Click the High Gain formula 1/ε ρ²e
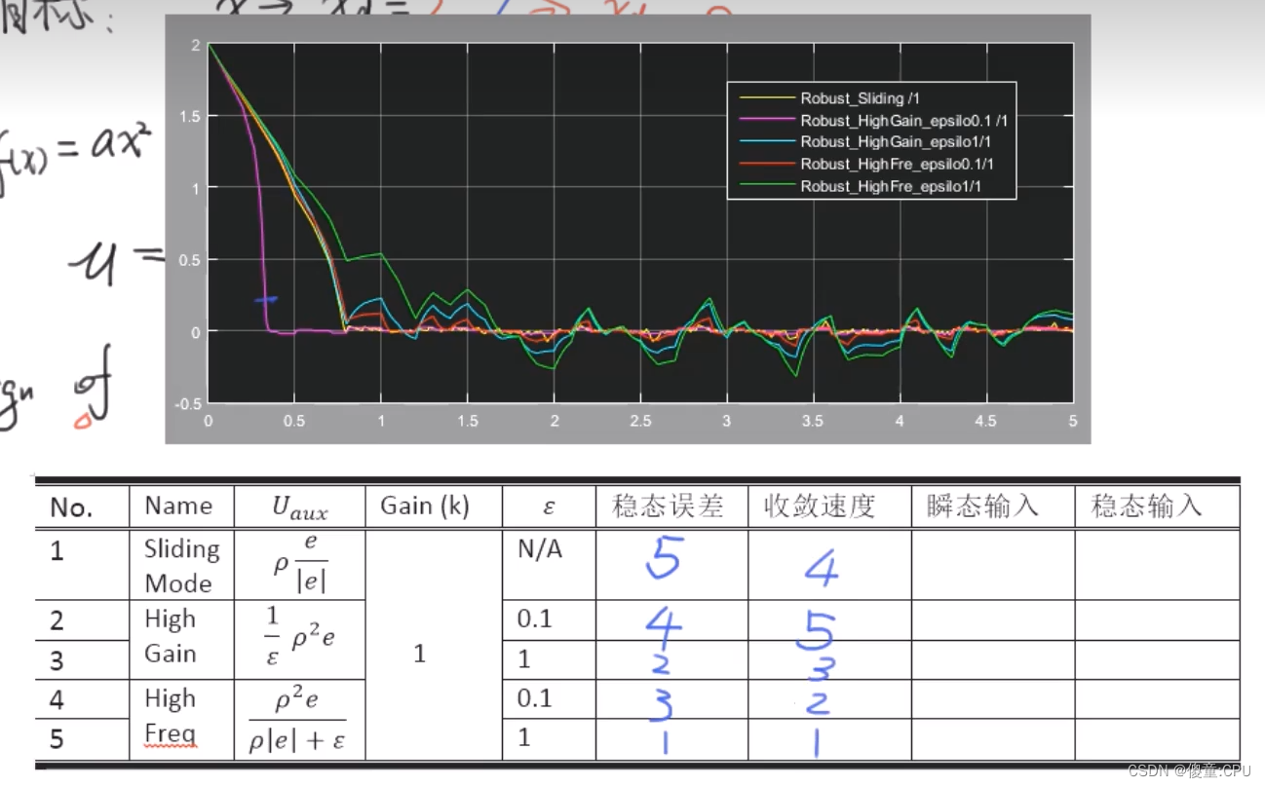Image resolution: width=1265 pixels, height=788 pixels. coord(301,636)
